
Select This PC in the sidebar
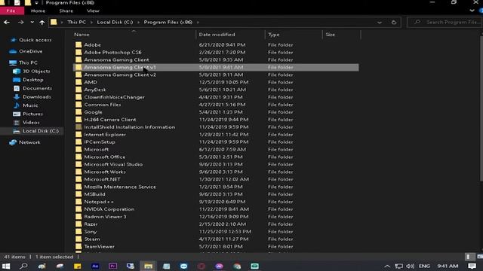point(23,62)
